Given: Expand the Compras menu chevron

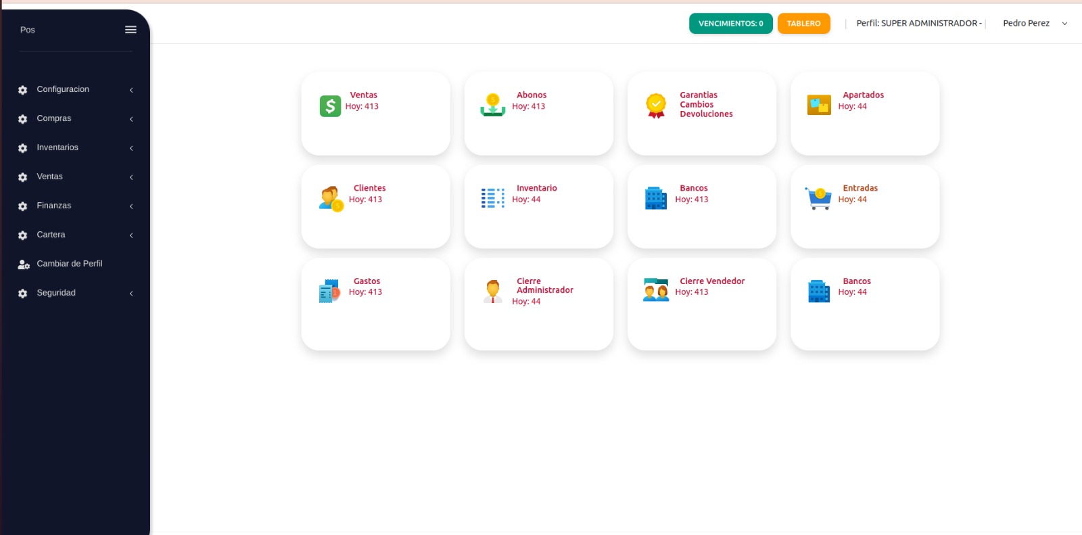Looking at the screenshot, I should [x=131, y=119].
